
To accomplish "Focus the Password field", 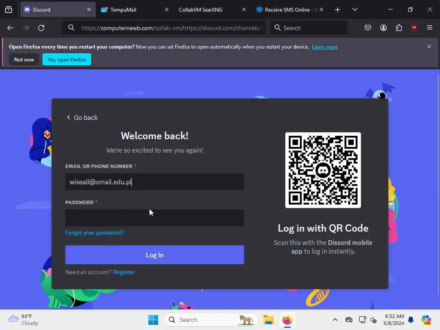I will [155, 218].
